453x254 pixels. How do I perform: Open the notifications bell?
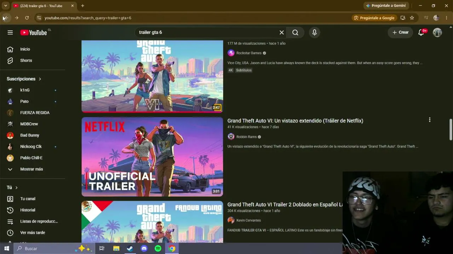[421, 32]
